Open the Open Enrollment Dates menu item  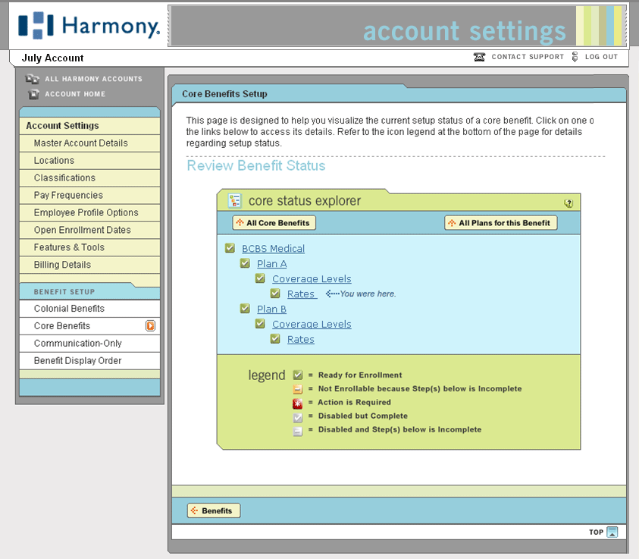82,230
